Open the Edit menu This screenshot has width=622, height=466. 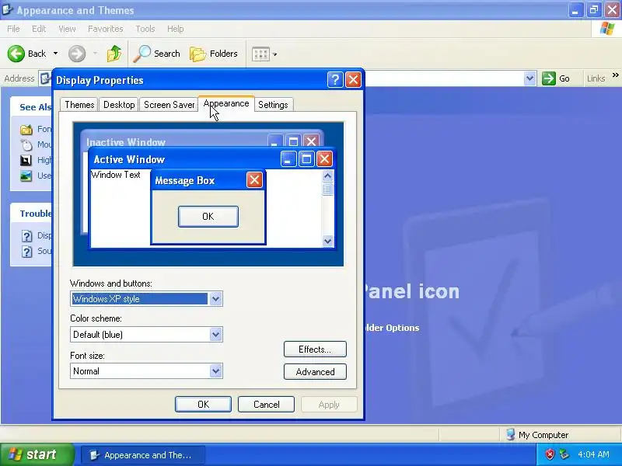38,29
